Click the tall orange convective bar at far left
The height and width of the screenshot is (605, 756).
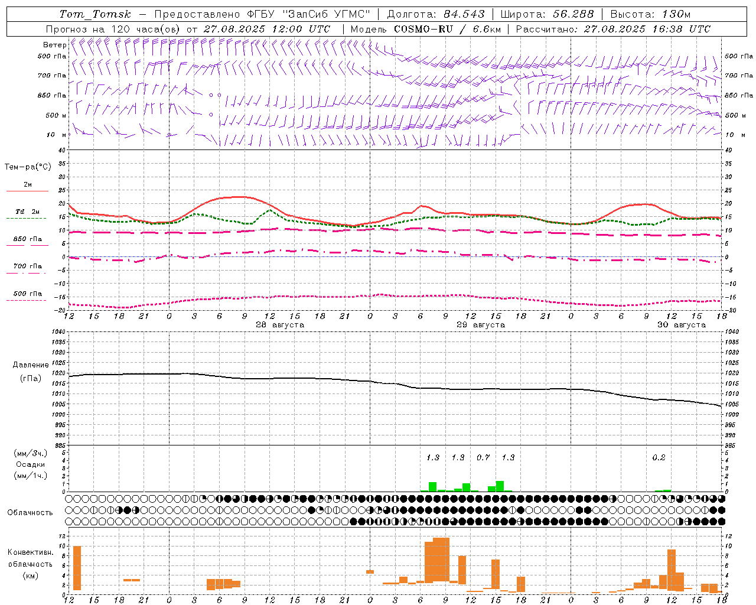[77, 568]
